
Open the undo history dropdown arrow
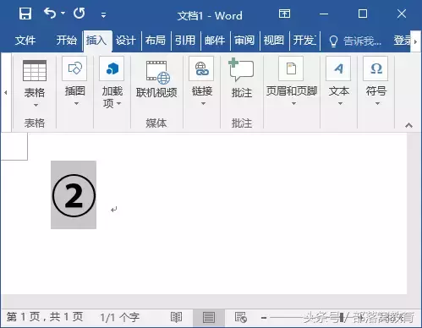click(x=63, y=13)
